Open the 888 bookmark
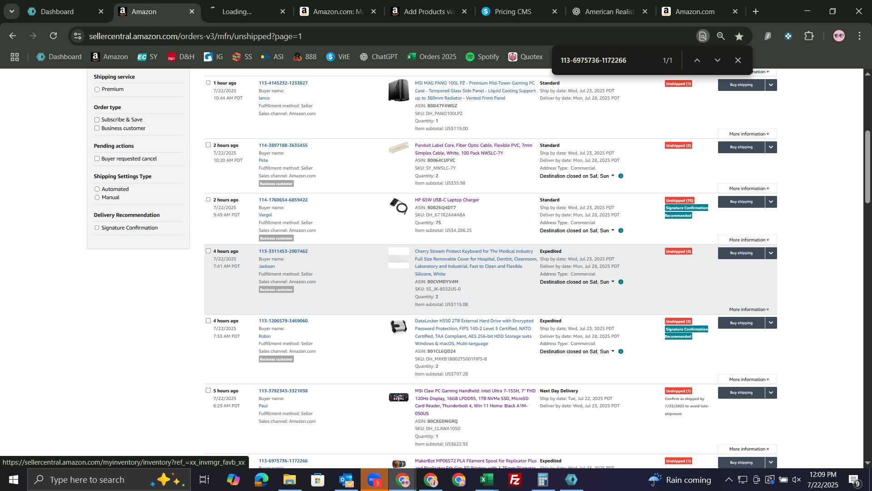Viewport: 872px width, 491px height. (305, 57)
